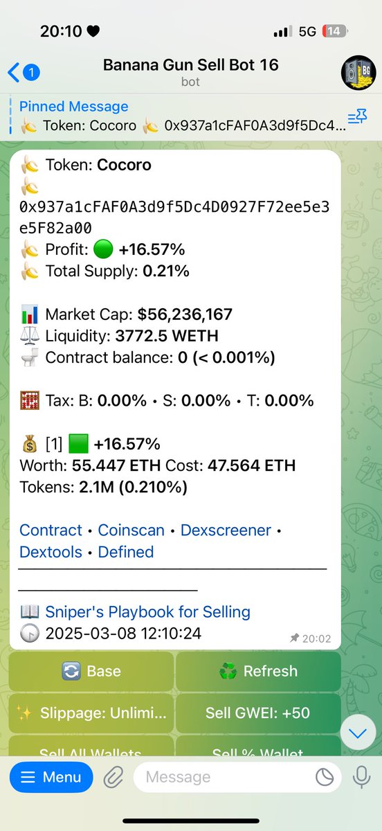Screen dimensions: 382x831
Task: Tap the Refresh button
Action: [258, 671]
